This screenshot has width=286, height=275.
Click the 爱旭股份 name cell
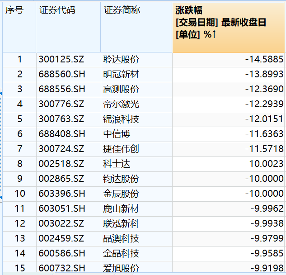[121, 268]
